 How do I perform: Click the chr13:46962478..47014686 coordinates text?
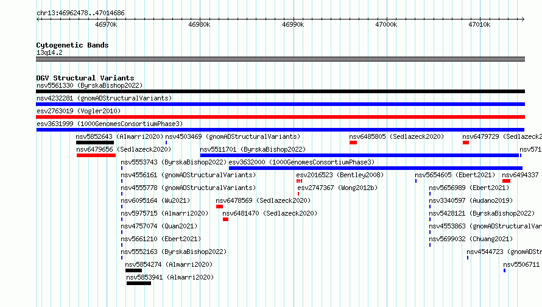(80, 13)
